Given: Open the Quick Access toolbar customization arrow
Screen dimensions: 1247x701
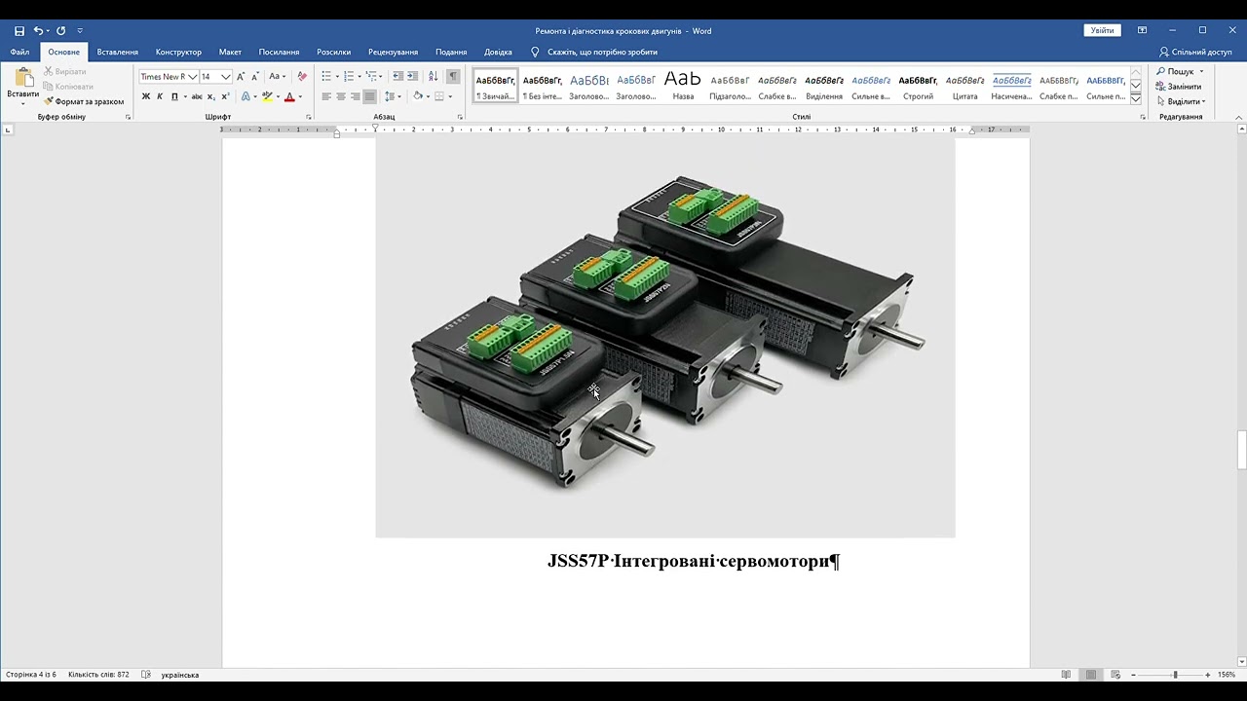Looking at the screenshot, I should point(80,31).
